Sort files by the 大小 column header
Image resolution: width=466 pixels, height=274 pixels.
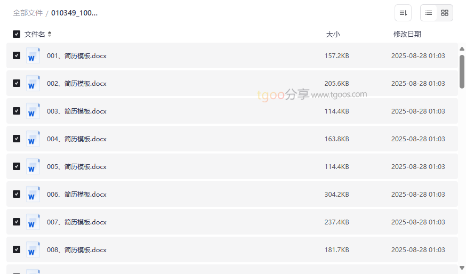pyautogui.click(x=333, y=34)
